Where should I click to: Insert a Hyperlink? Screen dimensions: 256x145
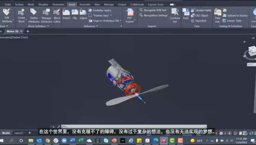(x=199, y=21)
